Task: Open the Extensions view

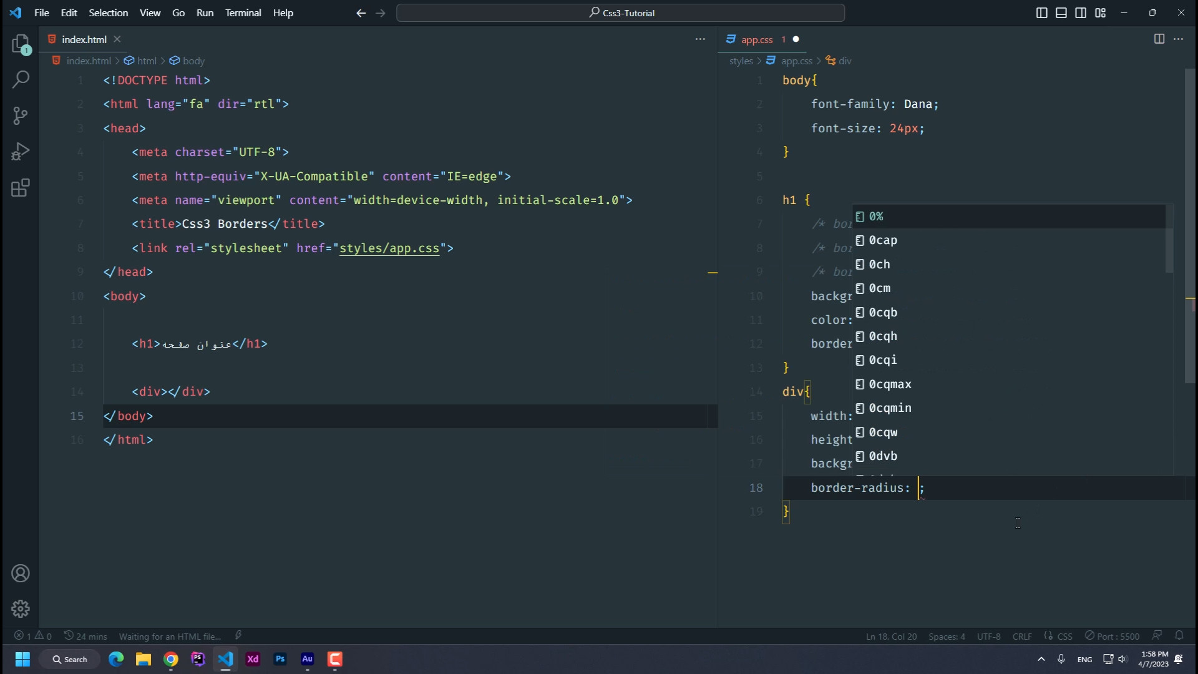Action: point(21,188)
